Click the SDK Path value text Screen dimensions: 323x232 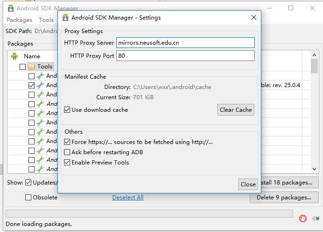tap(46, 31)
